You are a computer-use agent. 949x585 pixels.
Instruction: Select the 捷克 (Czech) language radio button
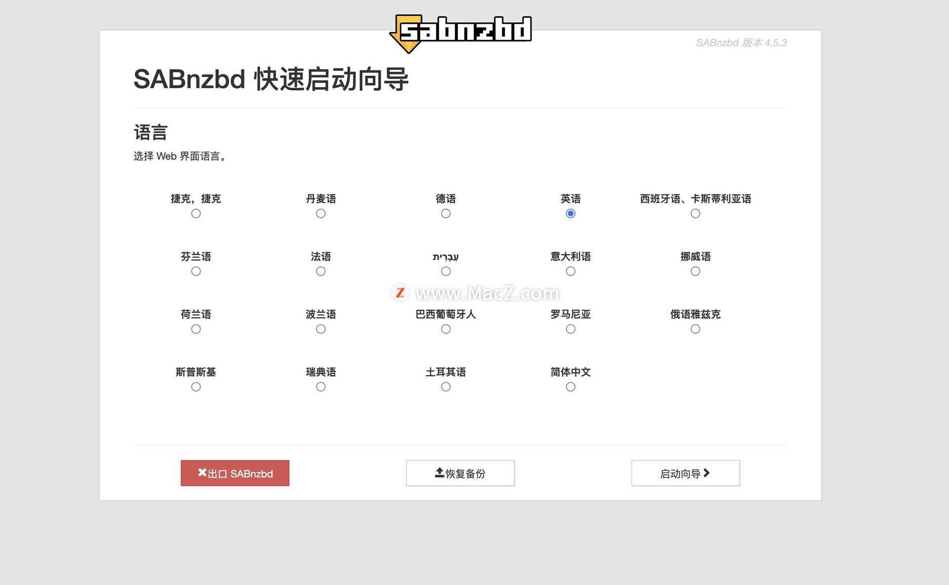[196, 214]
